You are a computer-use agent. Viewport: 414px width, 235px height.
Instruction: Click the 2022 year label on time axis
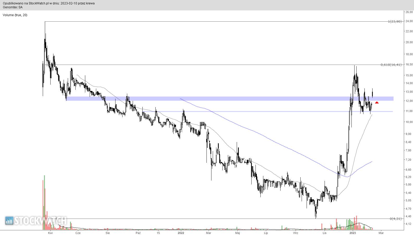point(181,233)
